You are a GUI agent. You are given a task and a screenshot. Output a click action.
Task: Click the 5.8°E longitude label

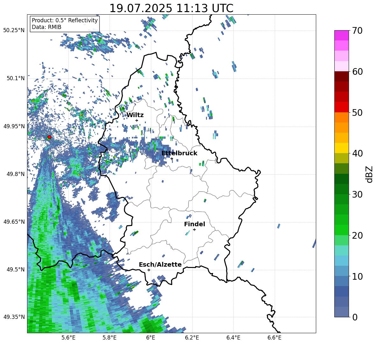[x=110, y=338]
